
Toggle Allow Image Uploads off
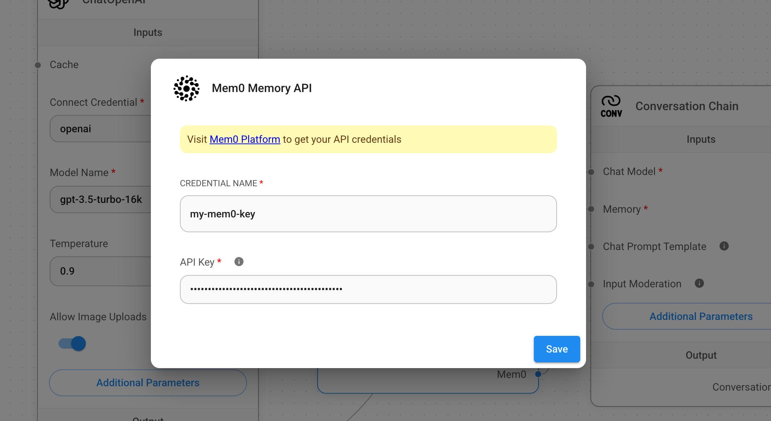[x=72, y=343]
